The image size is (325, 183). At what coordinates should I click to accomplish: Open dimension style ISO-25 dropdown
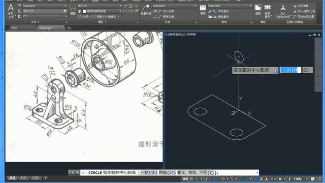(x=100, y=6)
